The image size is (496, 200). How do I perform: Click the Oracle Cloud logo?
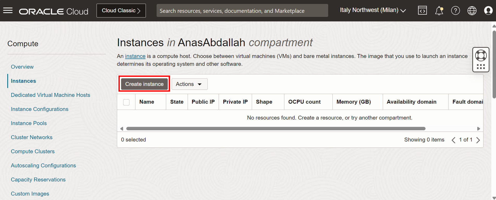click(x=54, y=11)
